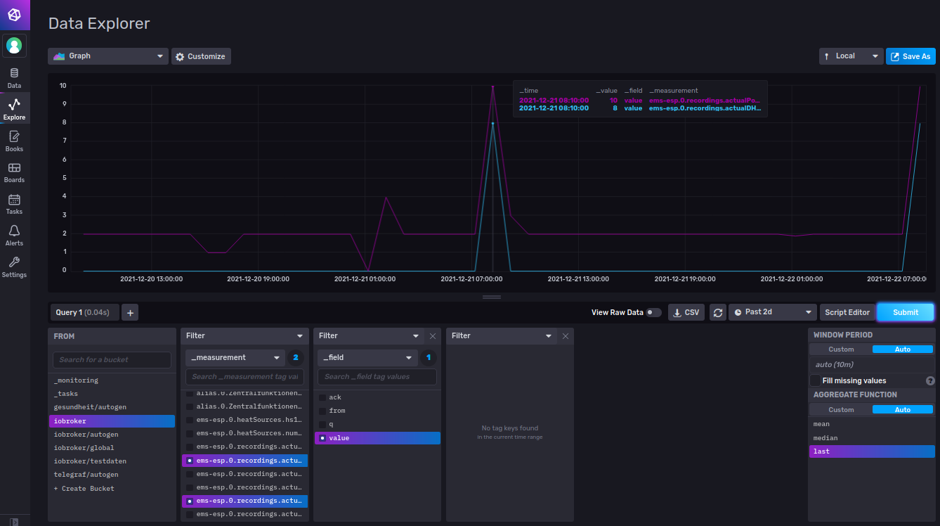Click the selected-count badge showing 2
The height and width of the screenshot is (526, 940).
pyautogui.click(x=296, y=358)
